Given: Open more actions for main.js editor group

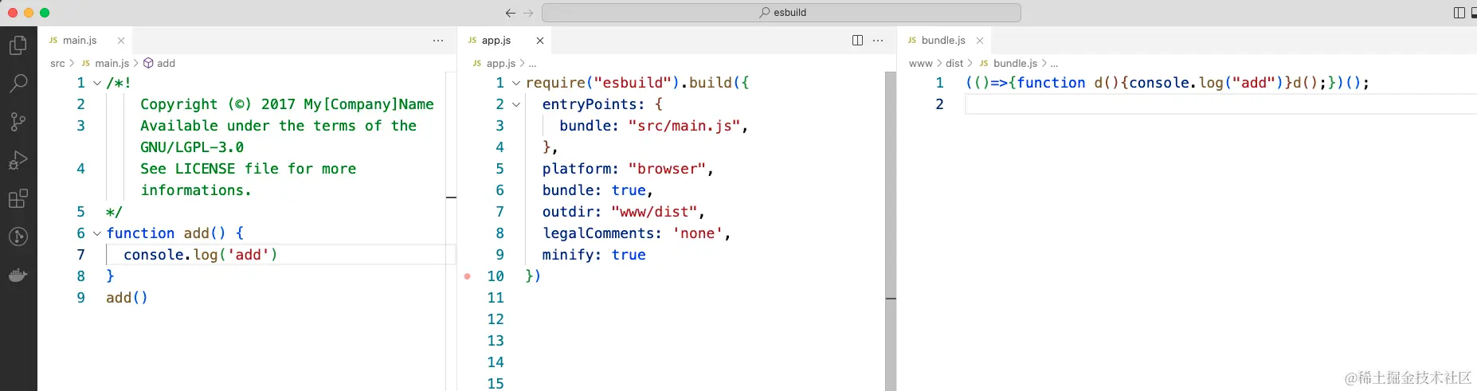Looking at the screenshot, I should (438, 41).
